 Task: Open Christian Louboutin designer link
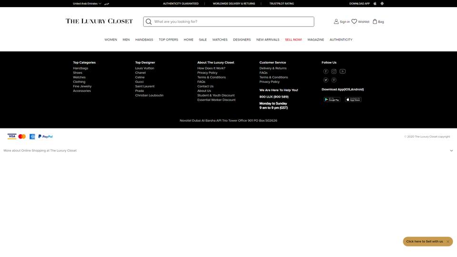pyautogui.click(x=149, y=95)
